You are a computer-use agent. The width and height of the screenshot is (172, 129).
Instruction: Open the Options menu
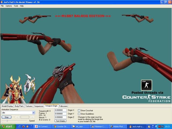[x=9, y=6]
